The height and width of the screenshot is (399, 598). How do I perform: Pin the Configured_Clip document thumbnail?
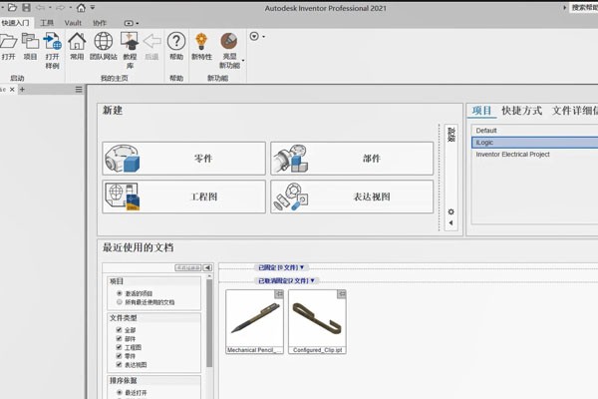(342, 293)
